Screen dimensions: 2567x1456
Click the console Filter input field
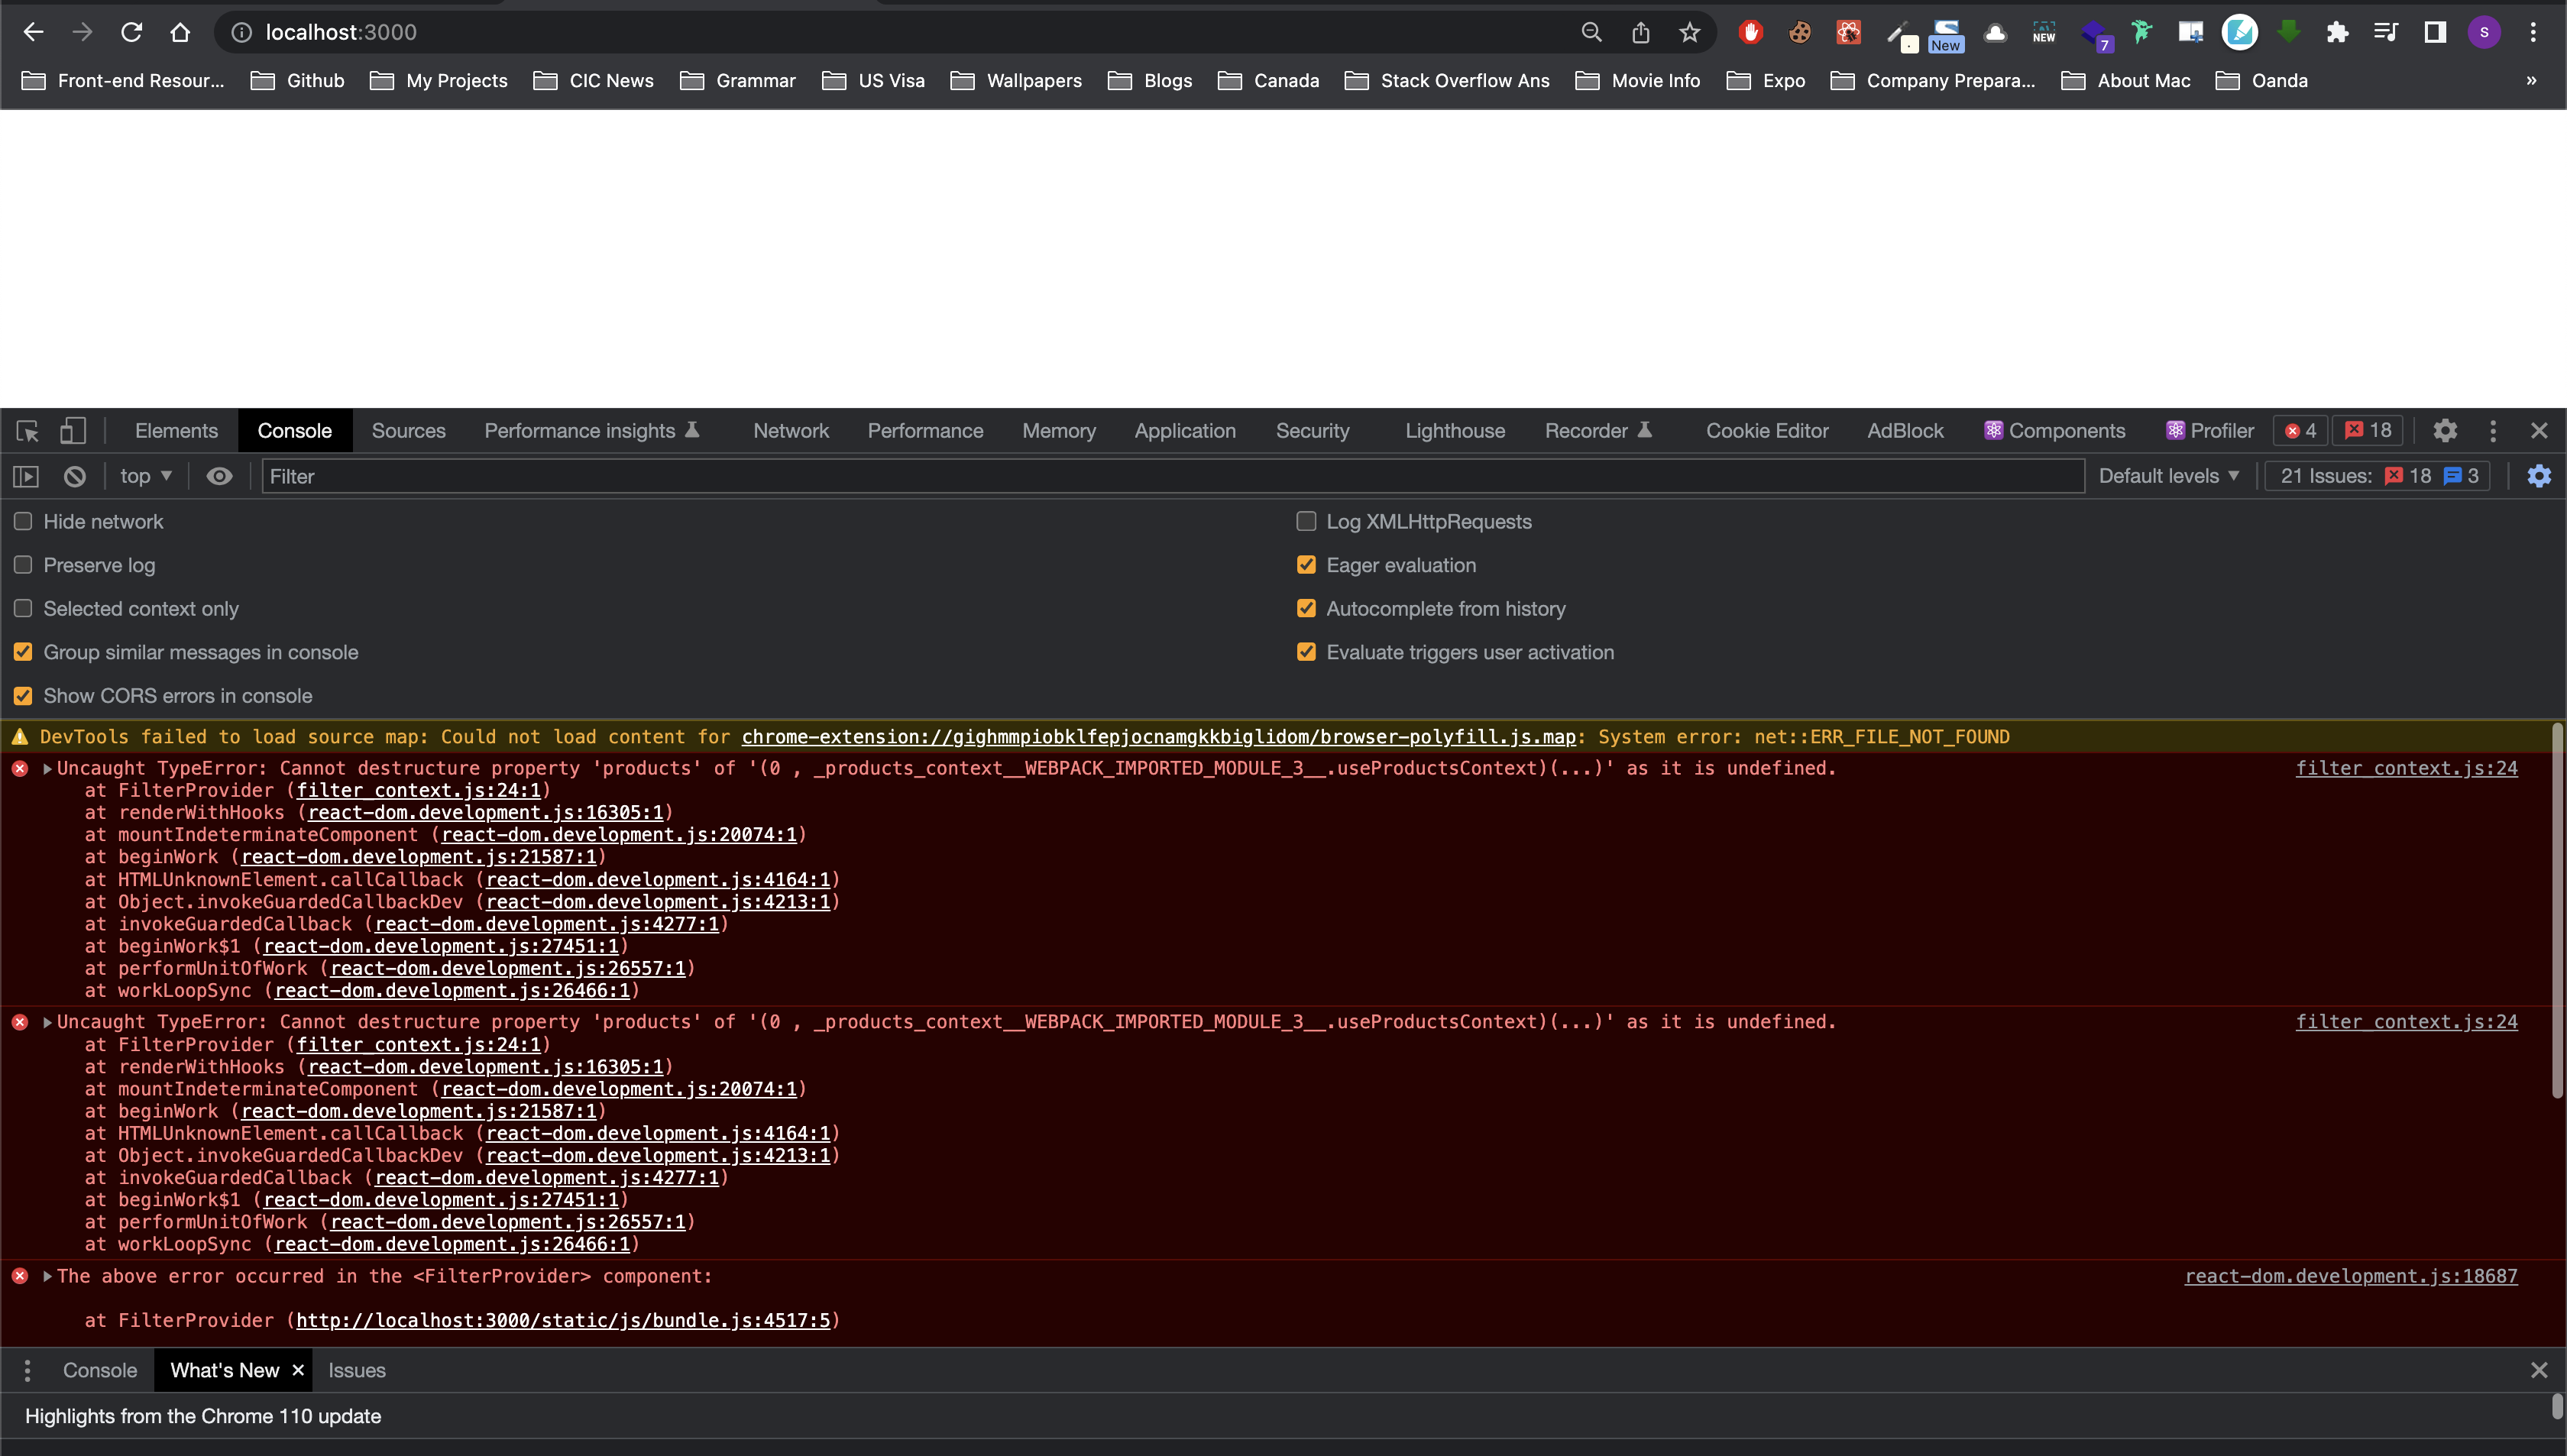point(1170,477)
